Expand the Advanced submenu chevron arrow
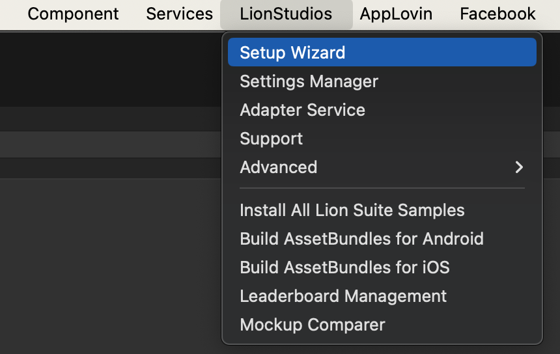The image size is (560, 354). (x=519, y=167)
